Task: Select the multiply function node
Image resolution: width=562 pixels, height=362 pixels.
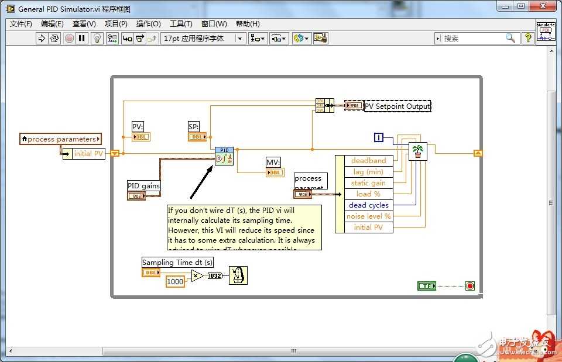Action: [197, 275]
